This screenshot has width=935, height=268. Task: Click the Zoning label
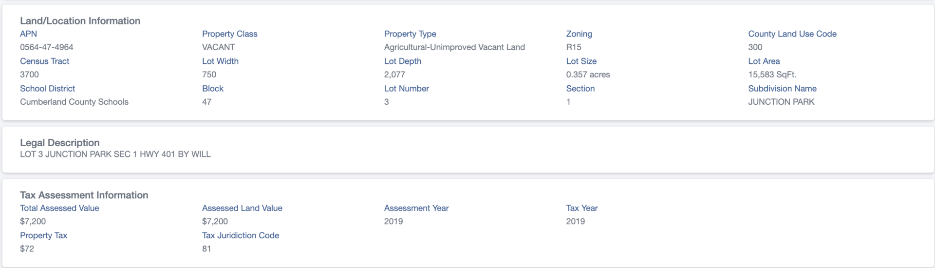579,34
